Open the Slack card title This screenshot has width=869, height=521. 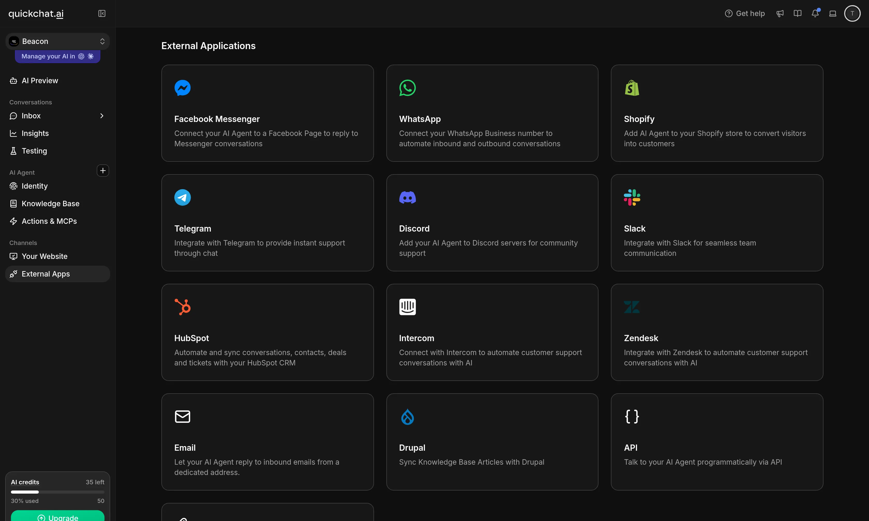(634, 228)
